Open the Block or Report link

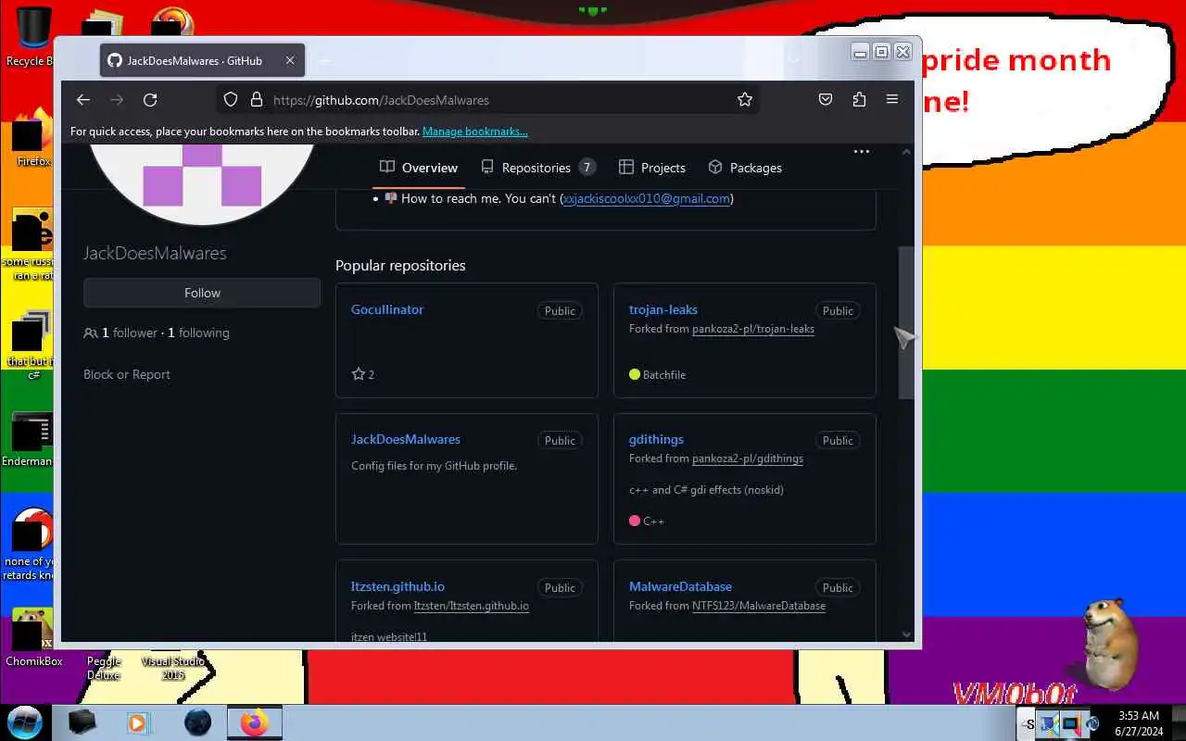click(127, 374)
